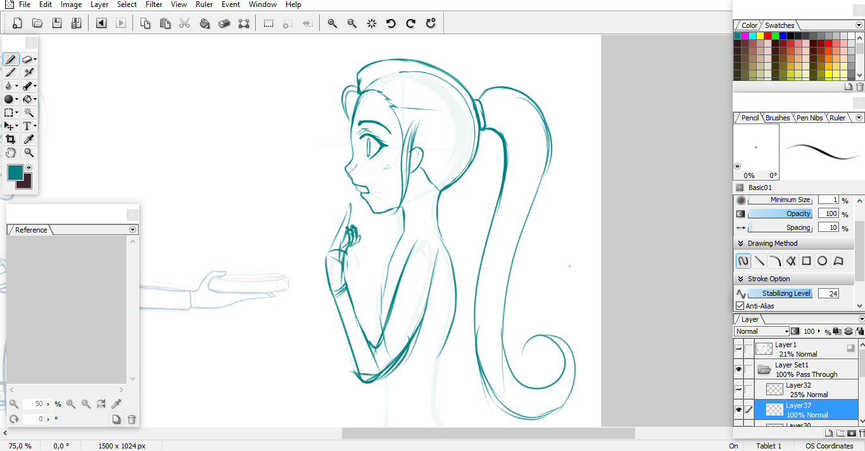This screenshot has width=865, height=451.
Task: Switch to the Swatches tab
Action: point(779,25)
